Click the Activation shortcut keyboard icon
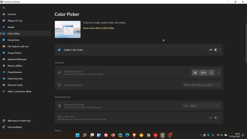This screenshot has width=247, height=139. [59, 73]
